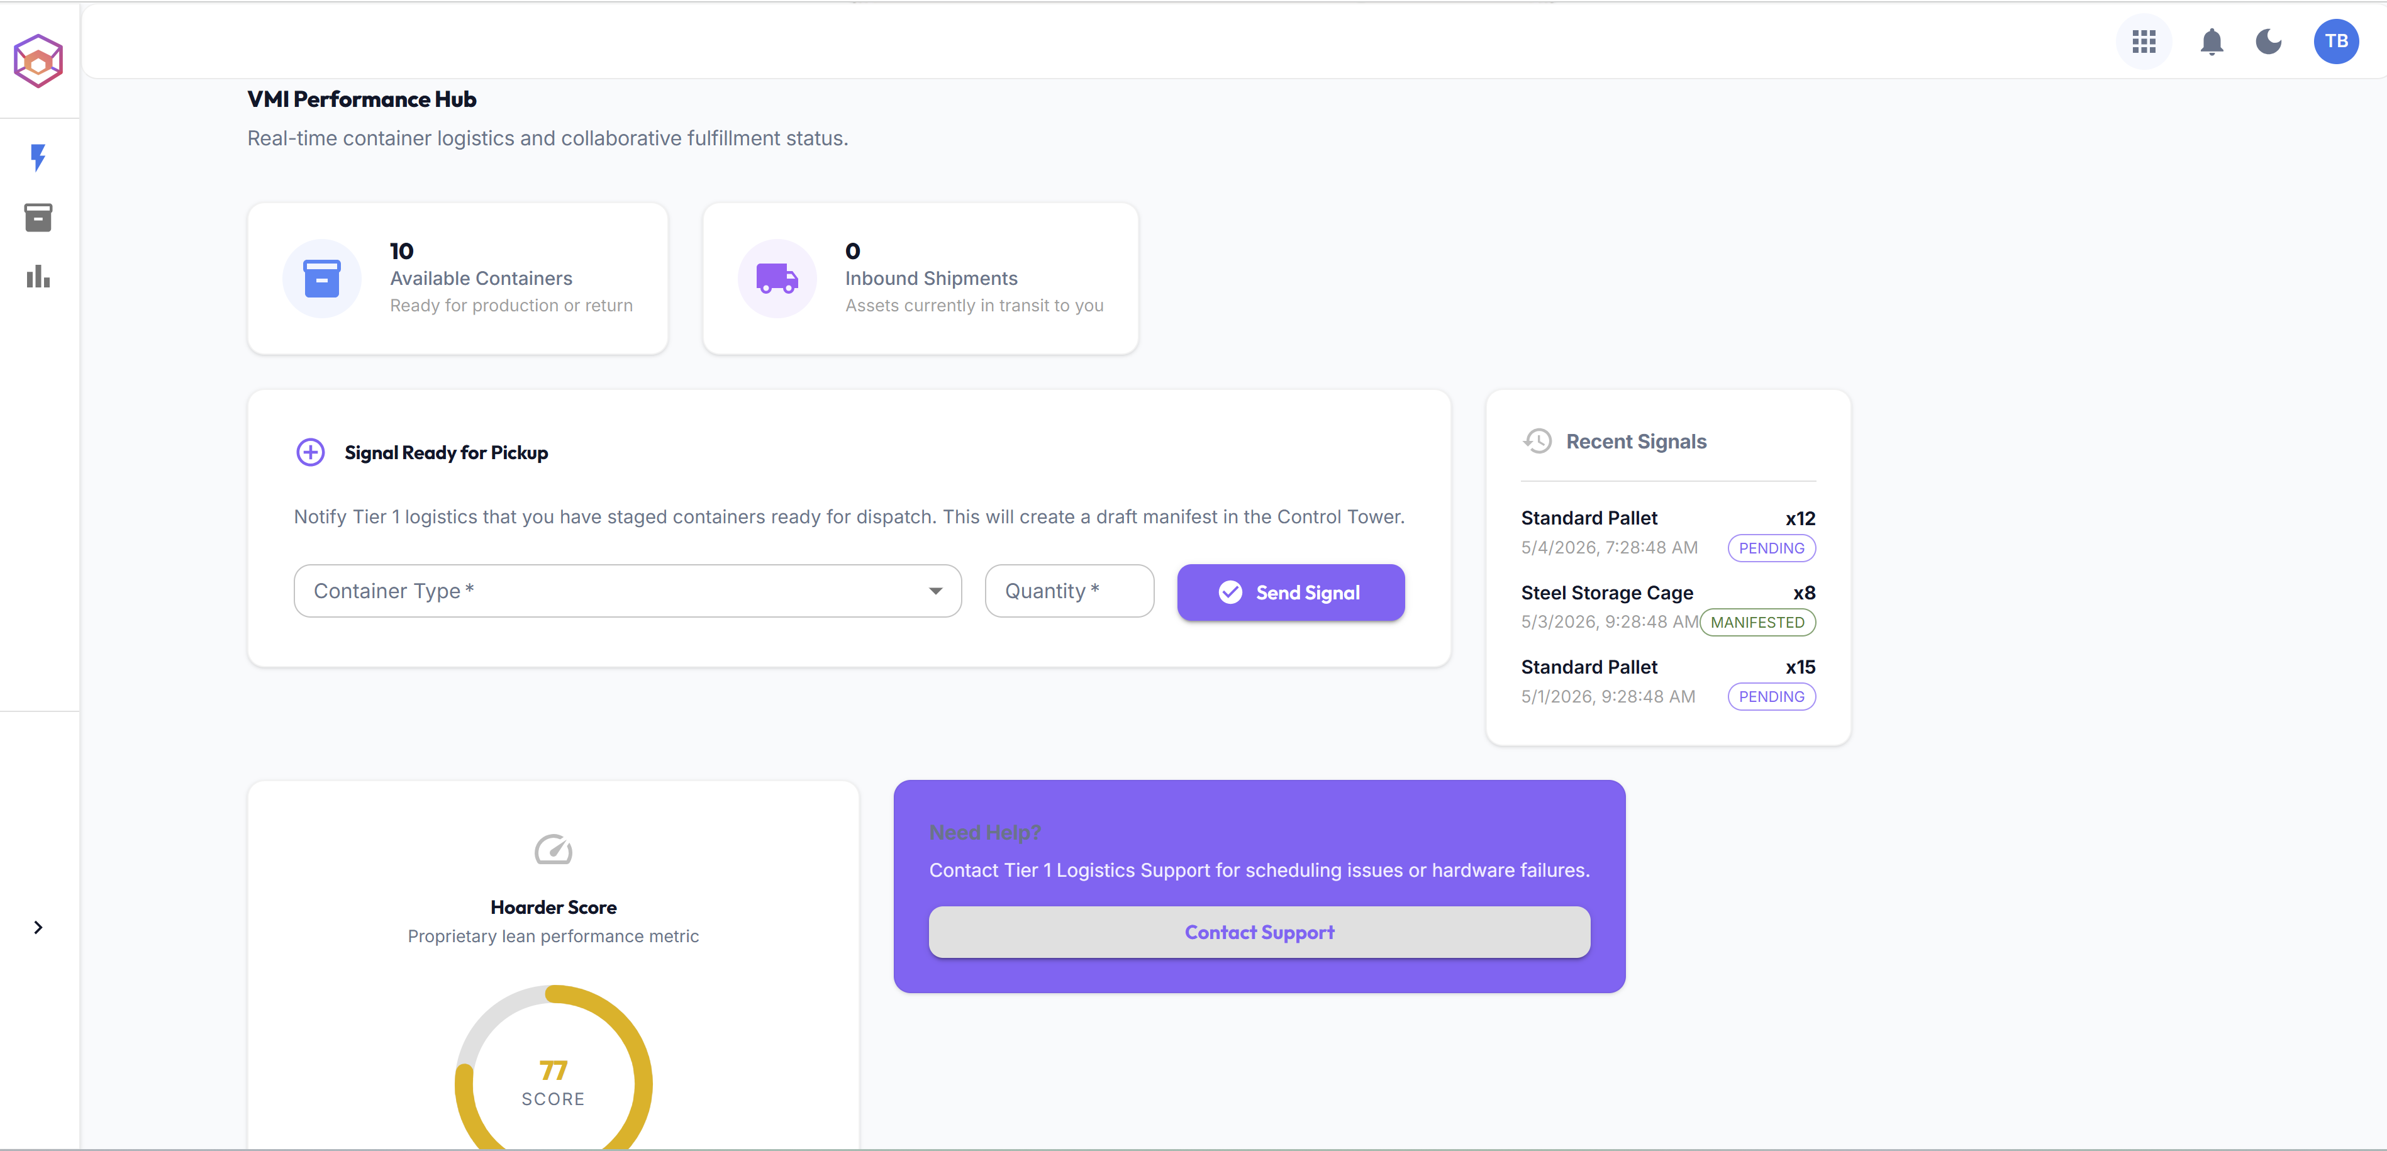Viewport: 2387px width, 1151px height.
Task: Click the Quantity input field
Action: [1069, 591]
